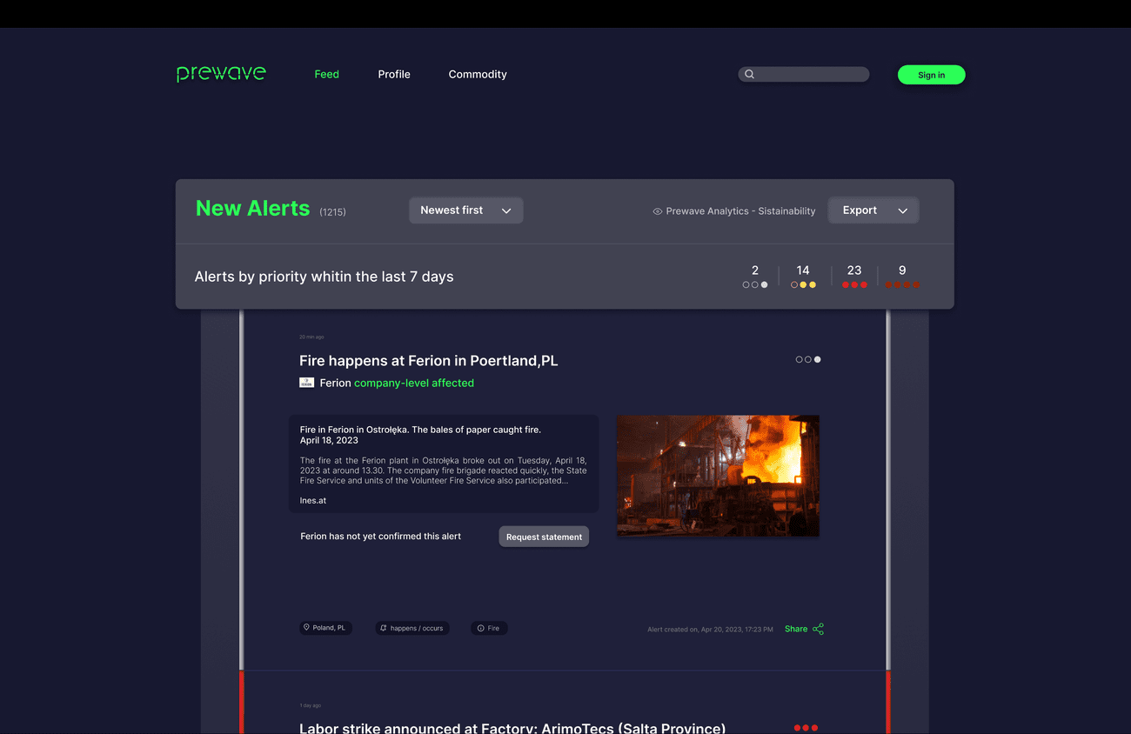Click the priority dots on Ferion alert
Image resolution: width=1131 pixels, height=734 pixels.
pos(807,359)
